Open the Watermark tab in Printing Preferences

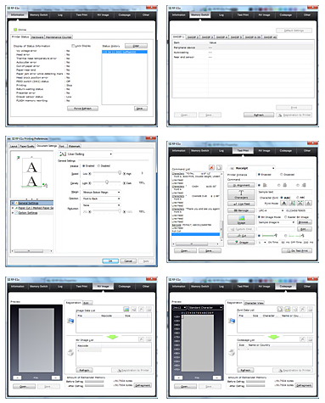(75, 146)
